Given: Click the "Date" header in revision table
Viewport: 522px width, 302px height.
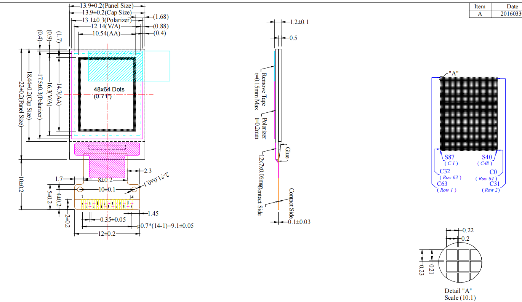Looking at the screenshot, I should [512, 6].
